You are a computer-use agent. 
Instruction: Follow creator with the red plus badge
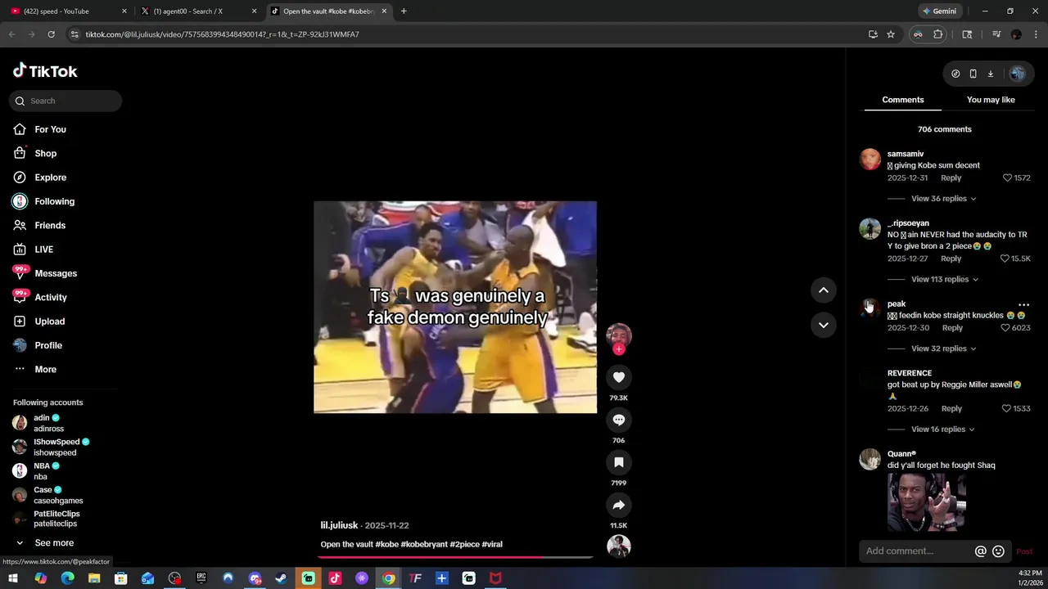click(x=619, y=349)
